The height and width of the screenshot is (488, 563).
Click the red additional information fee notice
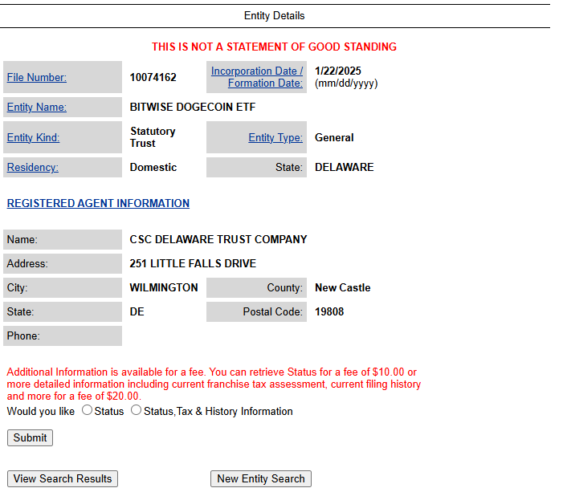pos(214,384)
